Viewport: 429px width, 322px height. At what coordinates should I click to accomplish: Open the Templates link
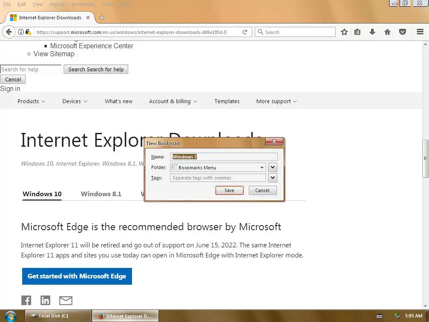pyautogui.click(x=227, y=101)
